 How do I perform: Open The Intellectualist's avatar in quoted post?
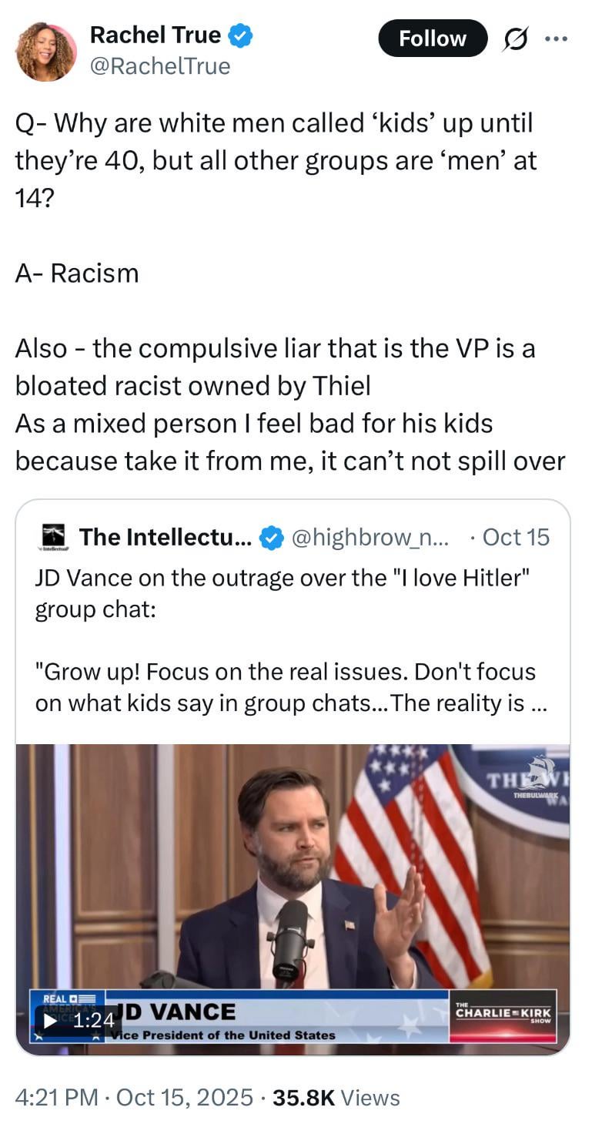[x=54, y=537]
